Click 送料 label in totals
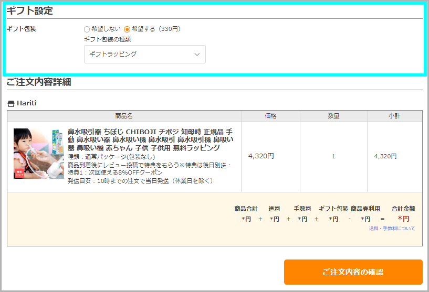This screenshot has width=429, height=292. [274, 209]
